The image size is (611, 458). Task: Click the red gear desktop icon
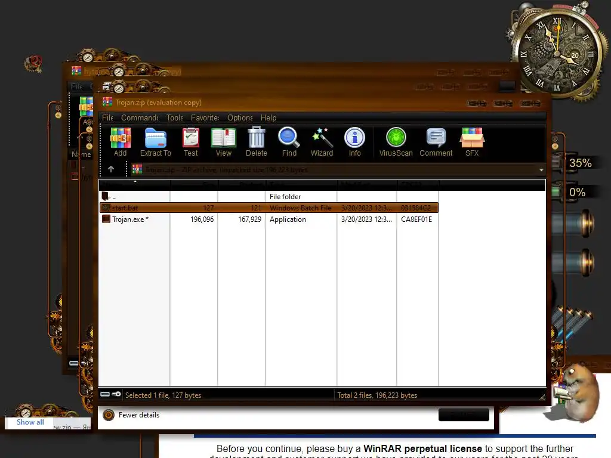pyautogui.click(x=34, y=63)
